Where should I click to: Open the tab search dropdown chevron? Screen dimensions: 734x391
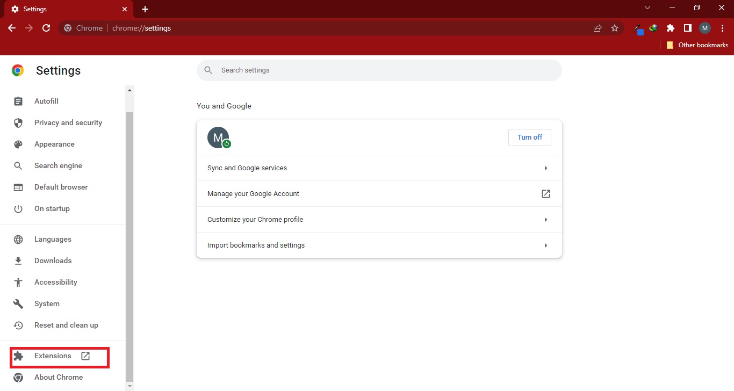point(647,8)
